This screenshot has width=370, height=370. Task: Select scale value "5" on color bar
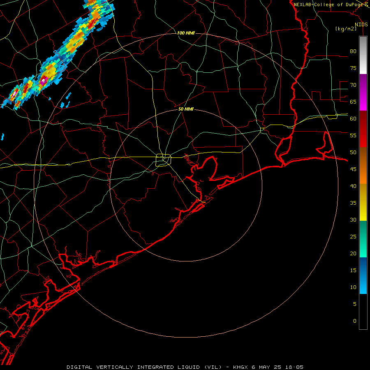[355, 304]
